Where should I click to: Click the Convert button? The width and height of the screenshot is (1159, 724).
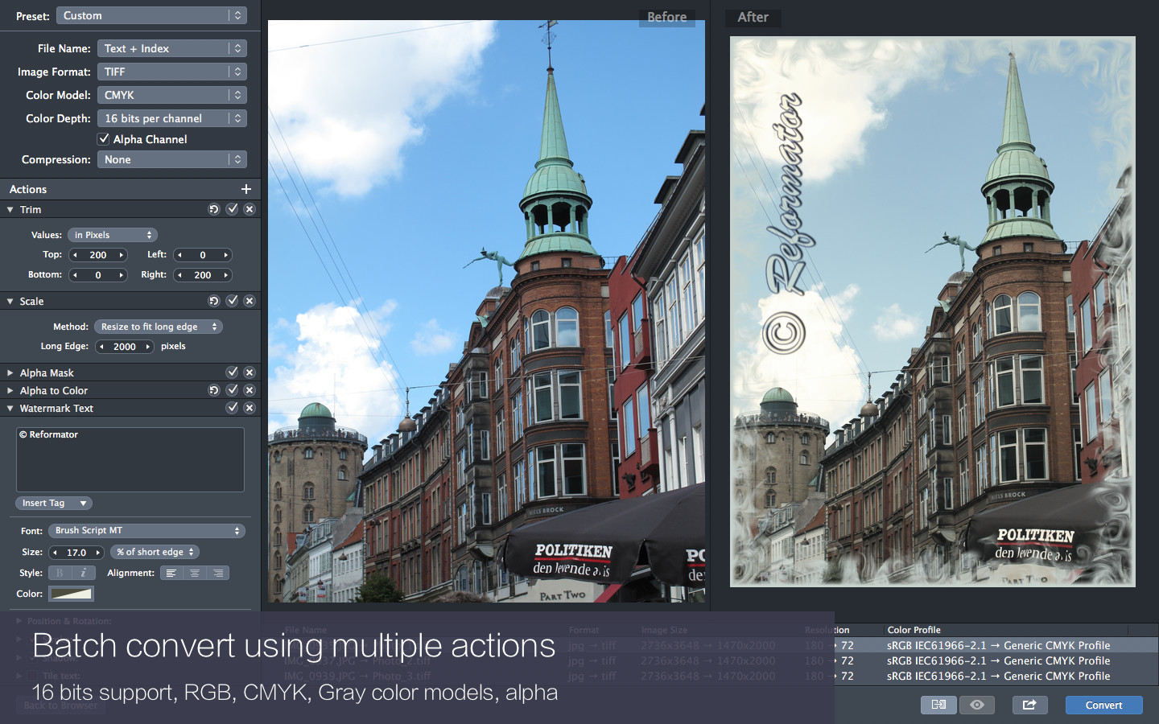[x=1103, y=705]
